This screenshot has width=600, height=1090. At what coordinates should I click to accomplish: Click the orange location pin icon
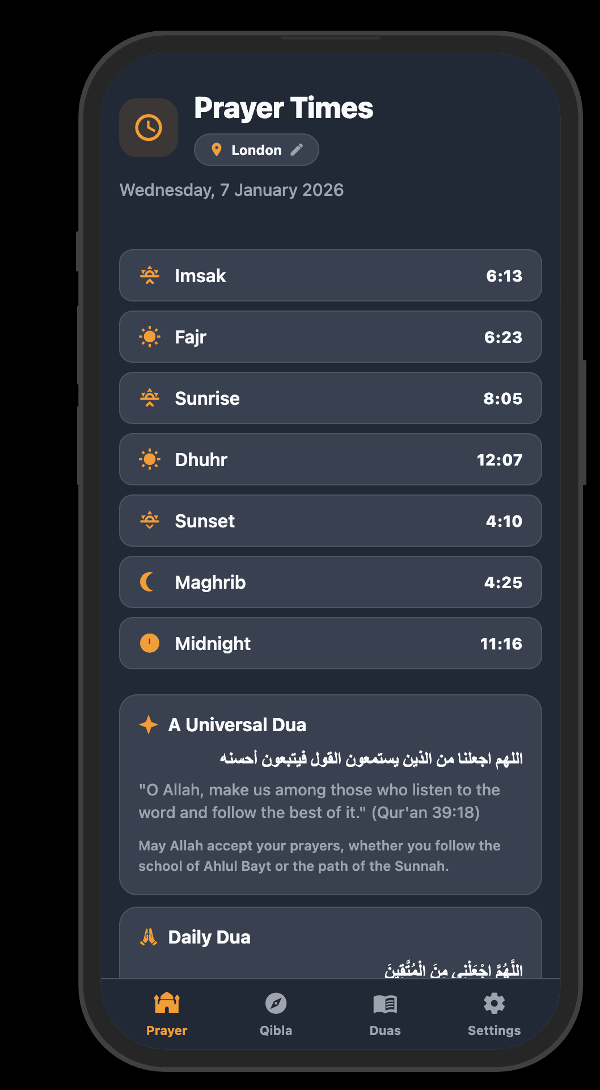216,149
